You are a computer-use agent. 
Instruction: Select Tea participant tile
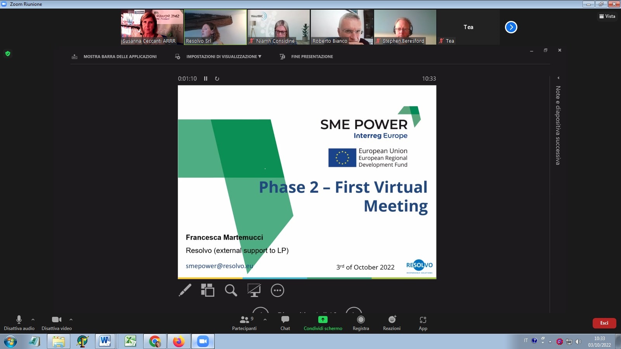tap(468, 27)
